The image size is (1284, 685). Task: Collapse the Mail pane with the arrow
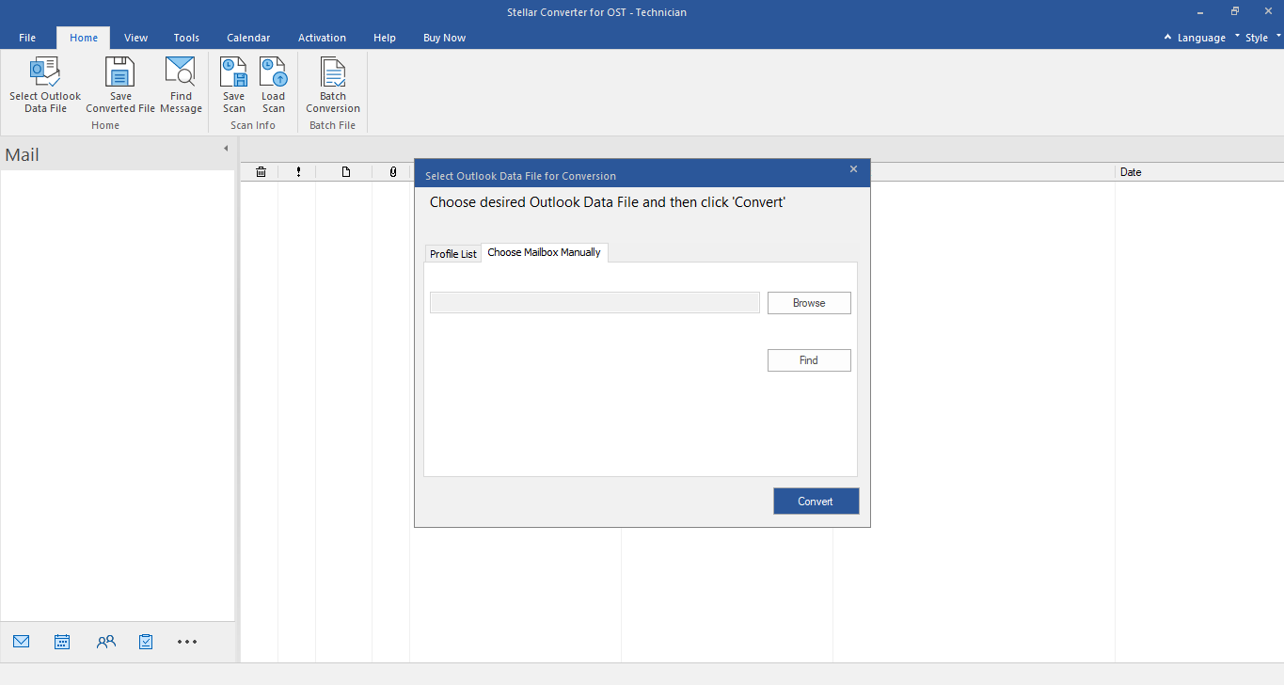coord(226,149)
